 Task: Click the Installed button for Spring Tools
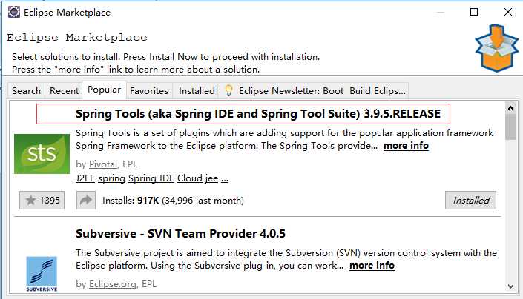tap(470, 201)
